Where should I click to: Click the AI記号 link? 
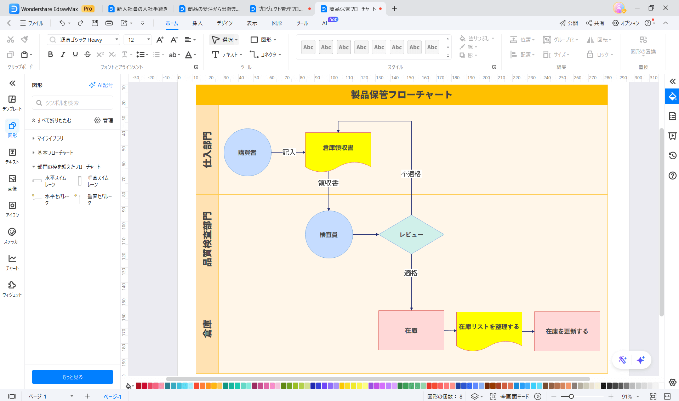click(101, 85)
